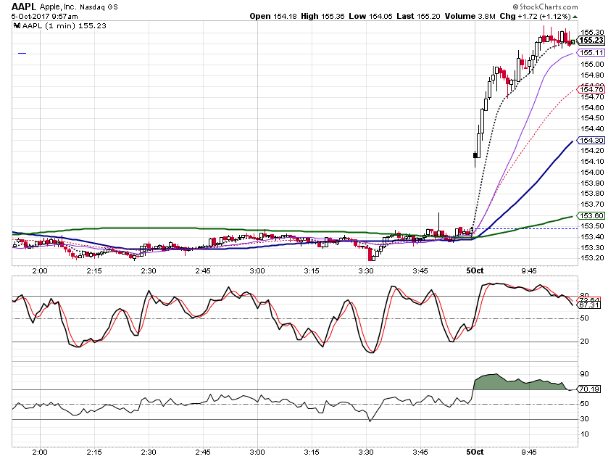
Task: Click the Last 155.20 value
Action: [x=418, y=16]
